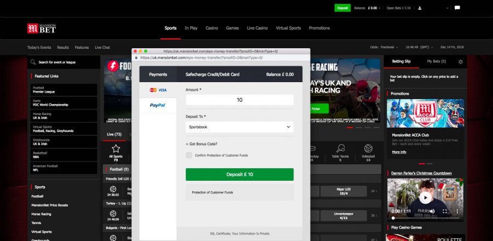
Task: Mute the Christmas Countdown video
Action: [432, 211]
